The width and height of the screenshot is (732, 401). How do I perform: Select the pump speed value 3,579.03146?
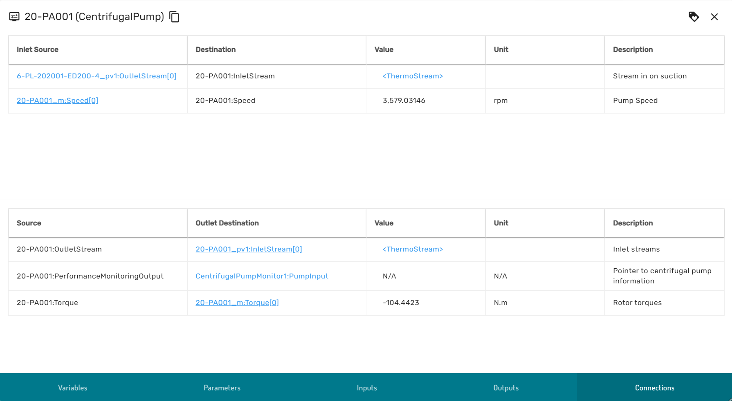pos(404,100)
